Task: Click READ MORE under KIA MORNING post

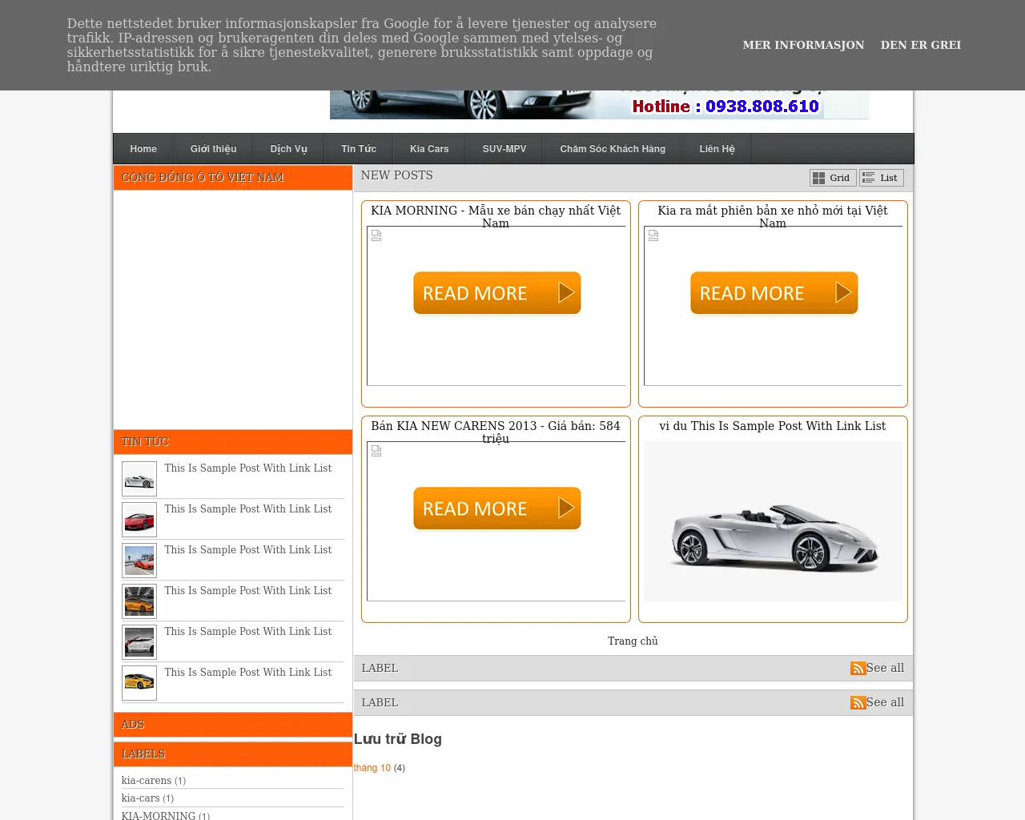Action: (x=496, y=293)
